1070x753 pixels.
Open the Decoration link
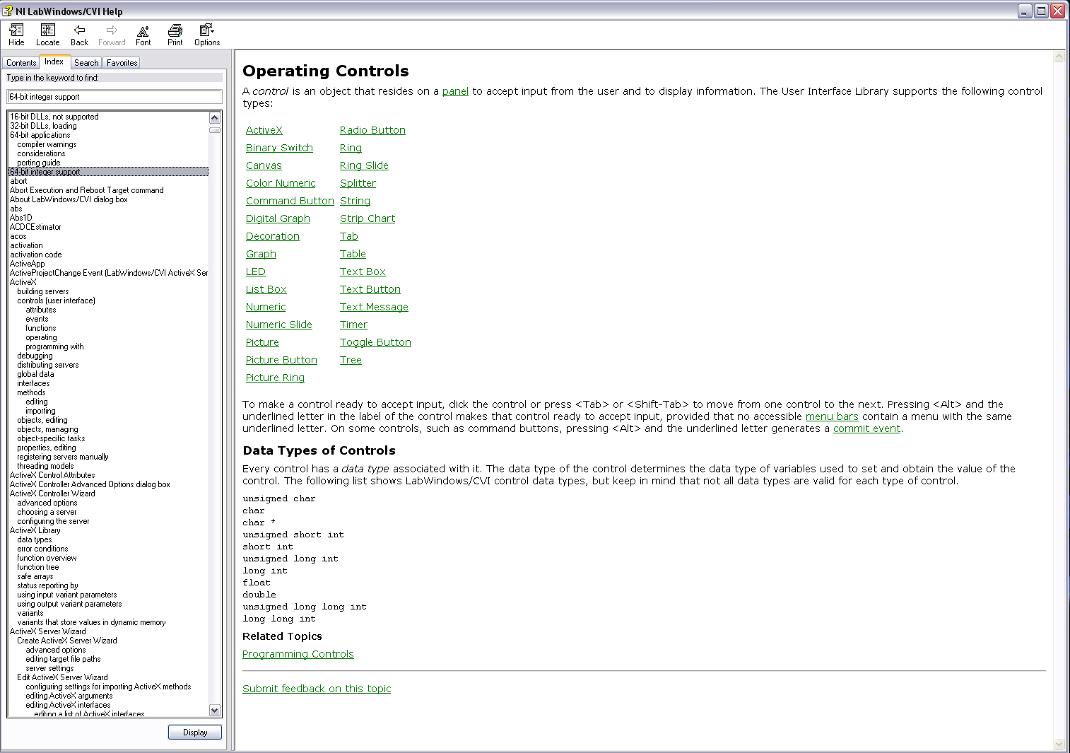tap(273, 236)
